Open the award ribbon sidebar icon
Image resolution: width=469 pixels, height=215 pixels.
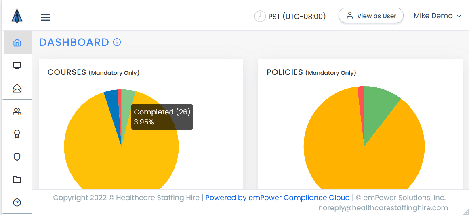[17, 134]
